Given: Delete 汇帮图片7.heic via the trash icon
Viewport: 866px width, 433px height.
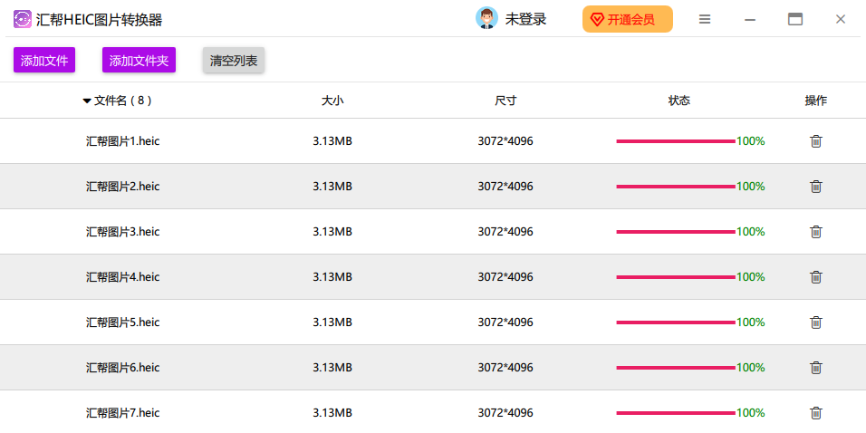Looking at the screenshot, I should [815, 413].
